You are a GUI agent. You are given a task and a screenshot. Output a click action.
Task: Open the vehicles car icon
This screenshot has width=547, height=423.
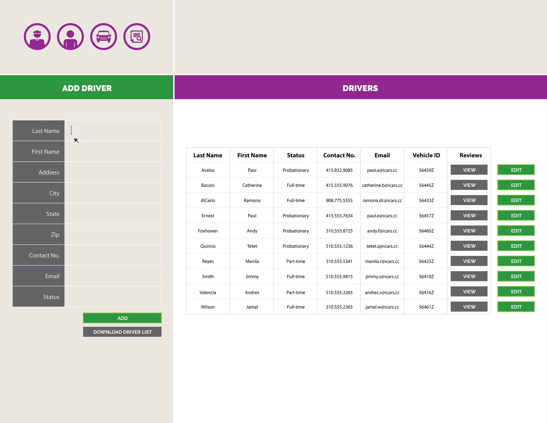click(103, 37)
